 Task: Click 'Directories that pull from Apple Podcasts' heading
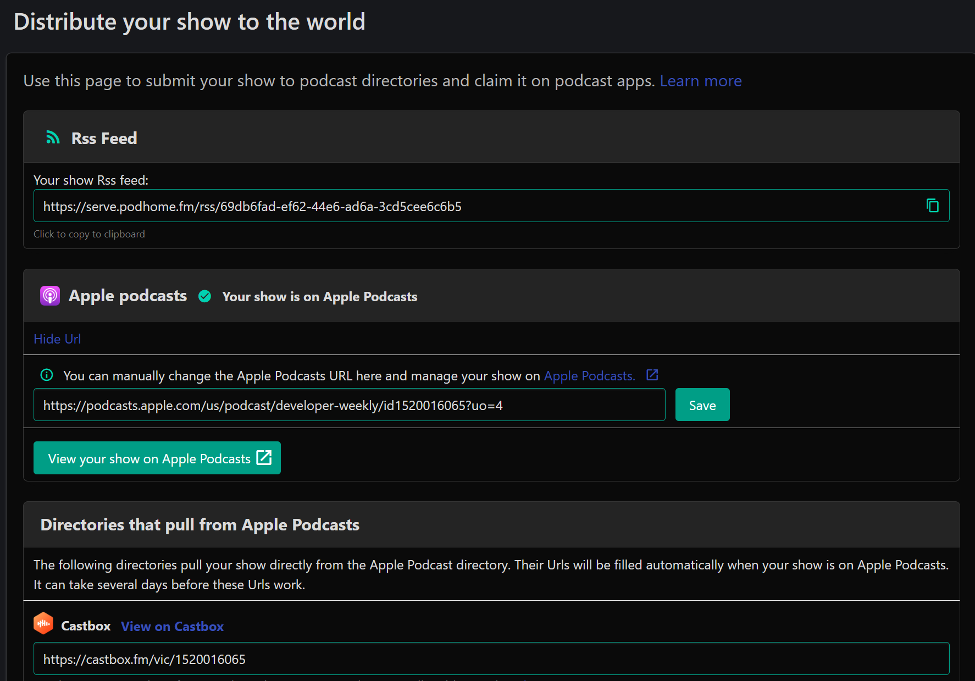point(200,524)
